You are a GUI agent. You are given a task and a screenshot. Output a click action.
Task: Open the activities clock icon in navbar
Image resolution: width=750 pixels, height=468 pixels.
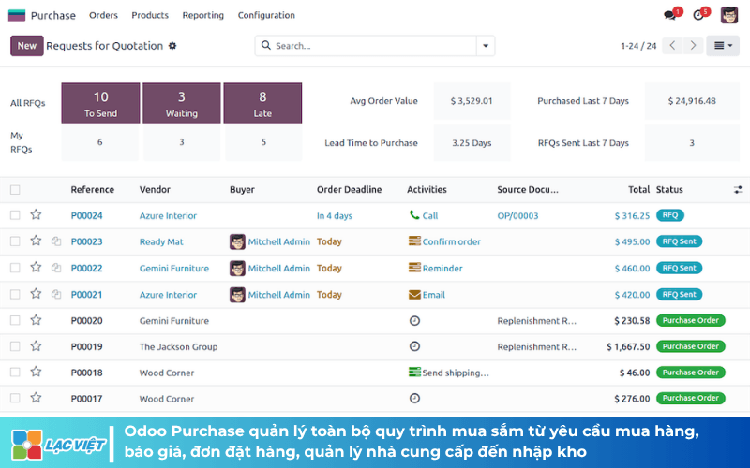pyautogui.click(x=697, y=15)
